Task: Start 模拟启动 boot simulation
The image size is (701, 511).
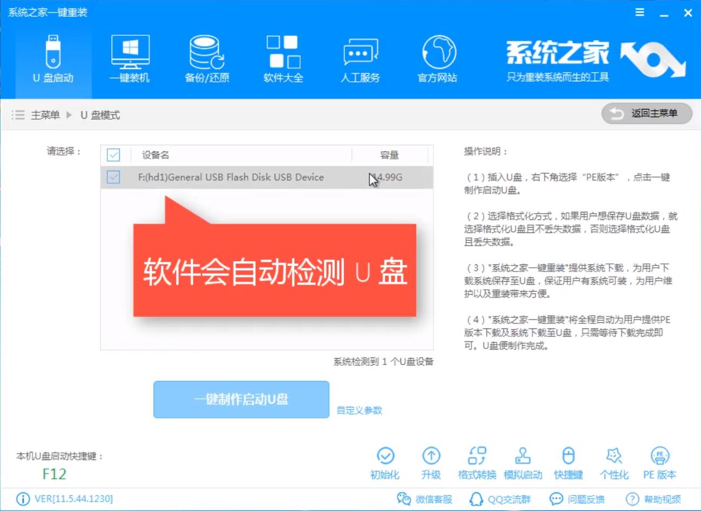Action: 523,462
